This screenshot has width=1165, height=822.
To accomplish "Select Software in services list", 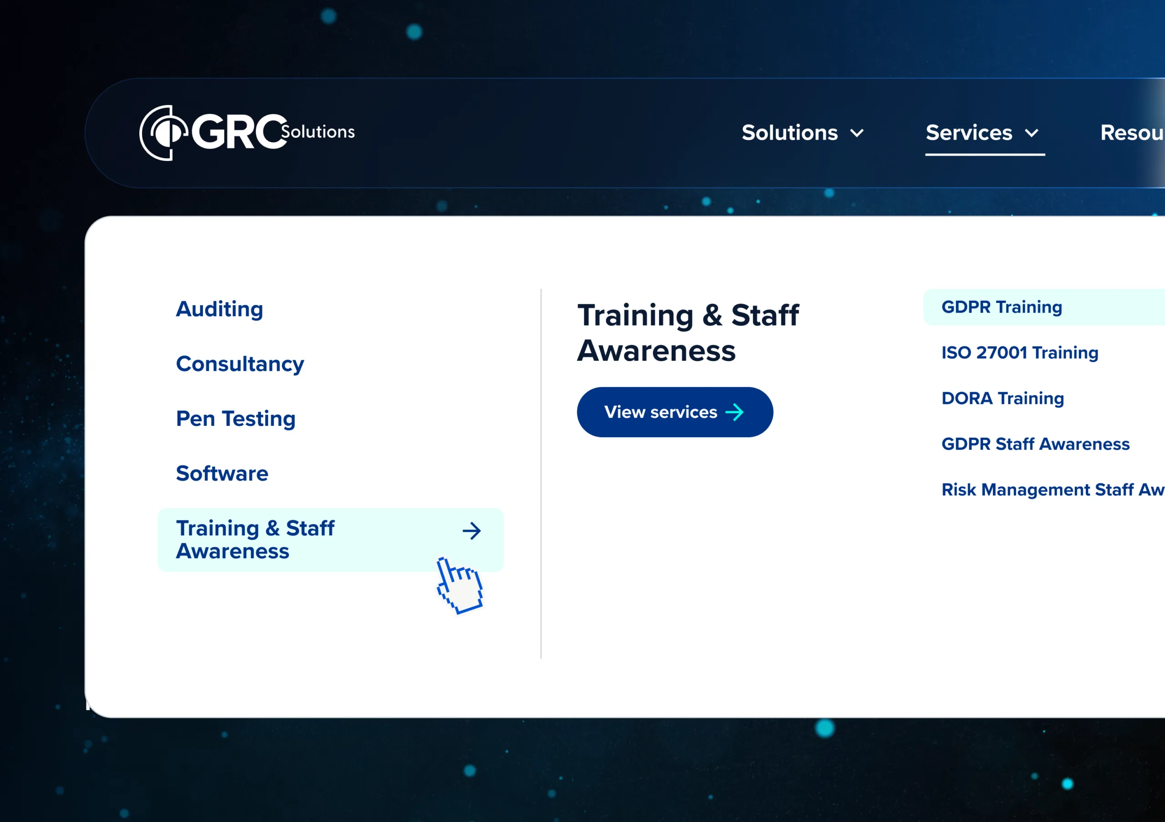I will click(222, 474).
